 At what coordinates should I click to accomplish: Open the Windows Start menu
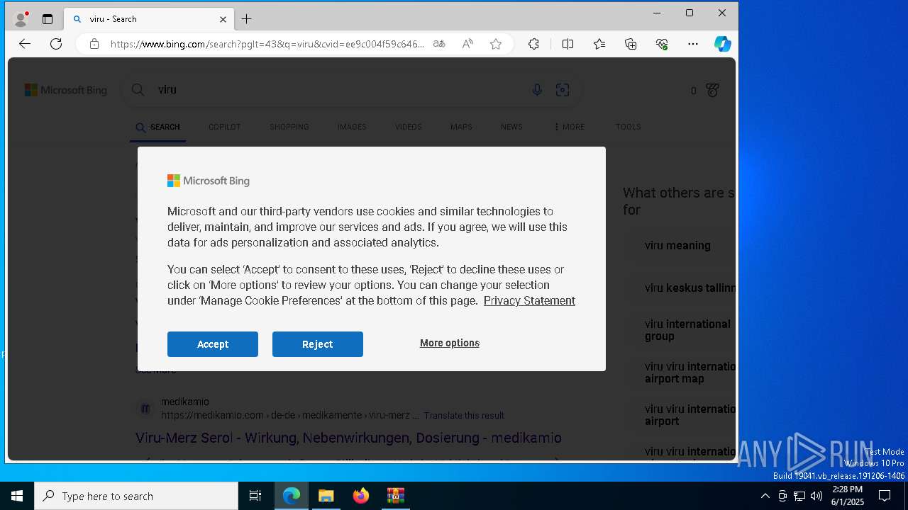(17, 496)
